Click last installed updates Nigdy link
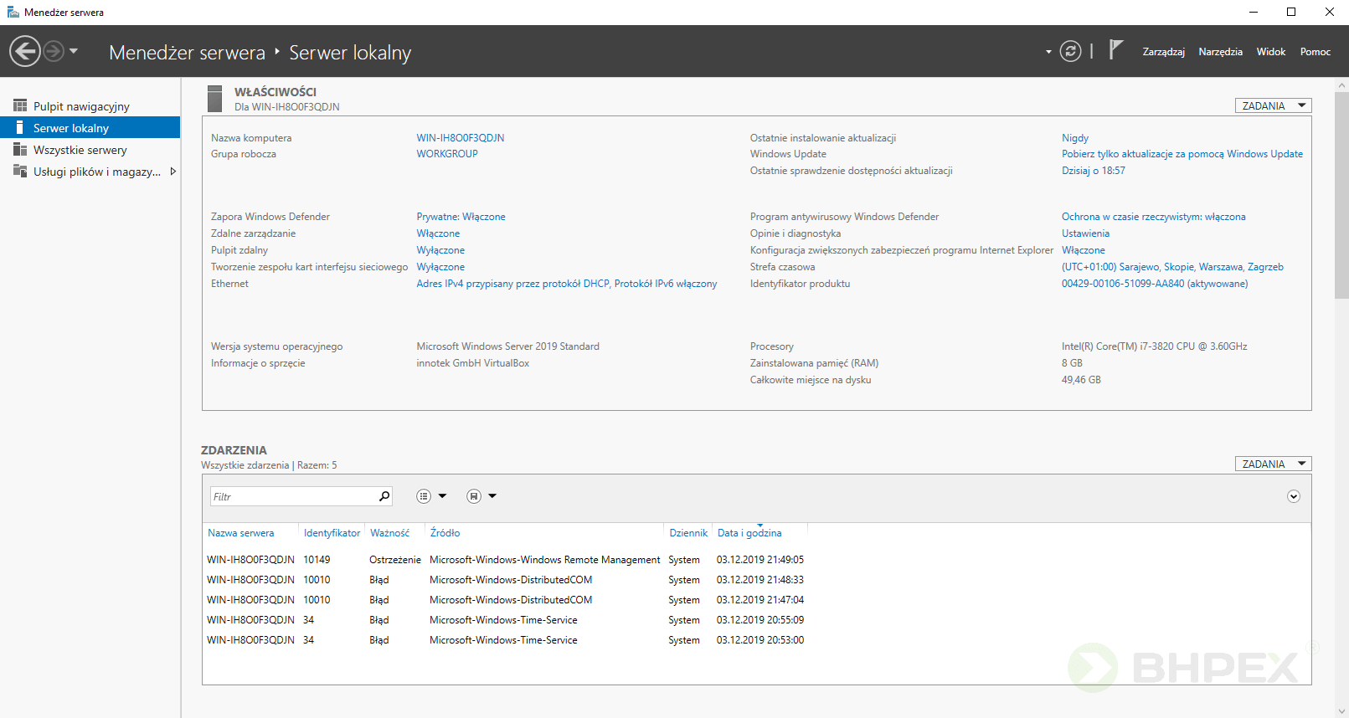 (1075, 138)
